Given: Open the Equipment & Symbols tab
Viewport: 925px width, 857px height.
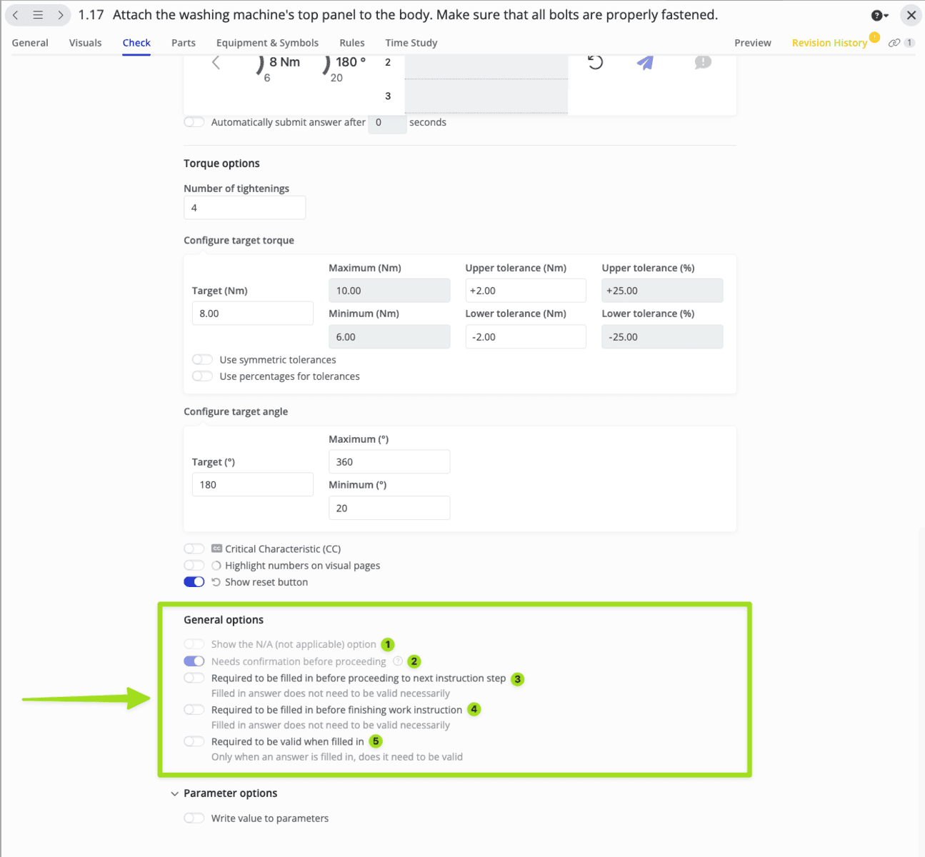Looking at the screenshot, I should click(x=267, y=43).
